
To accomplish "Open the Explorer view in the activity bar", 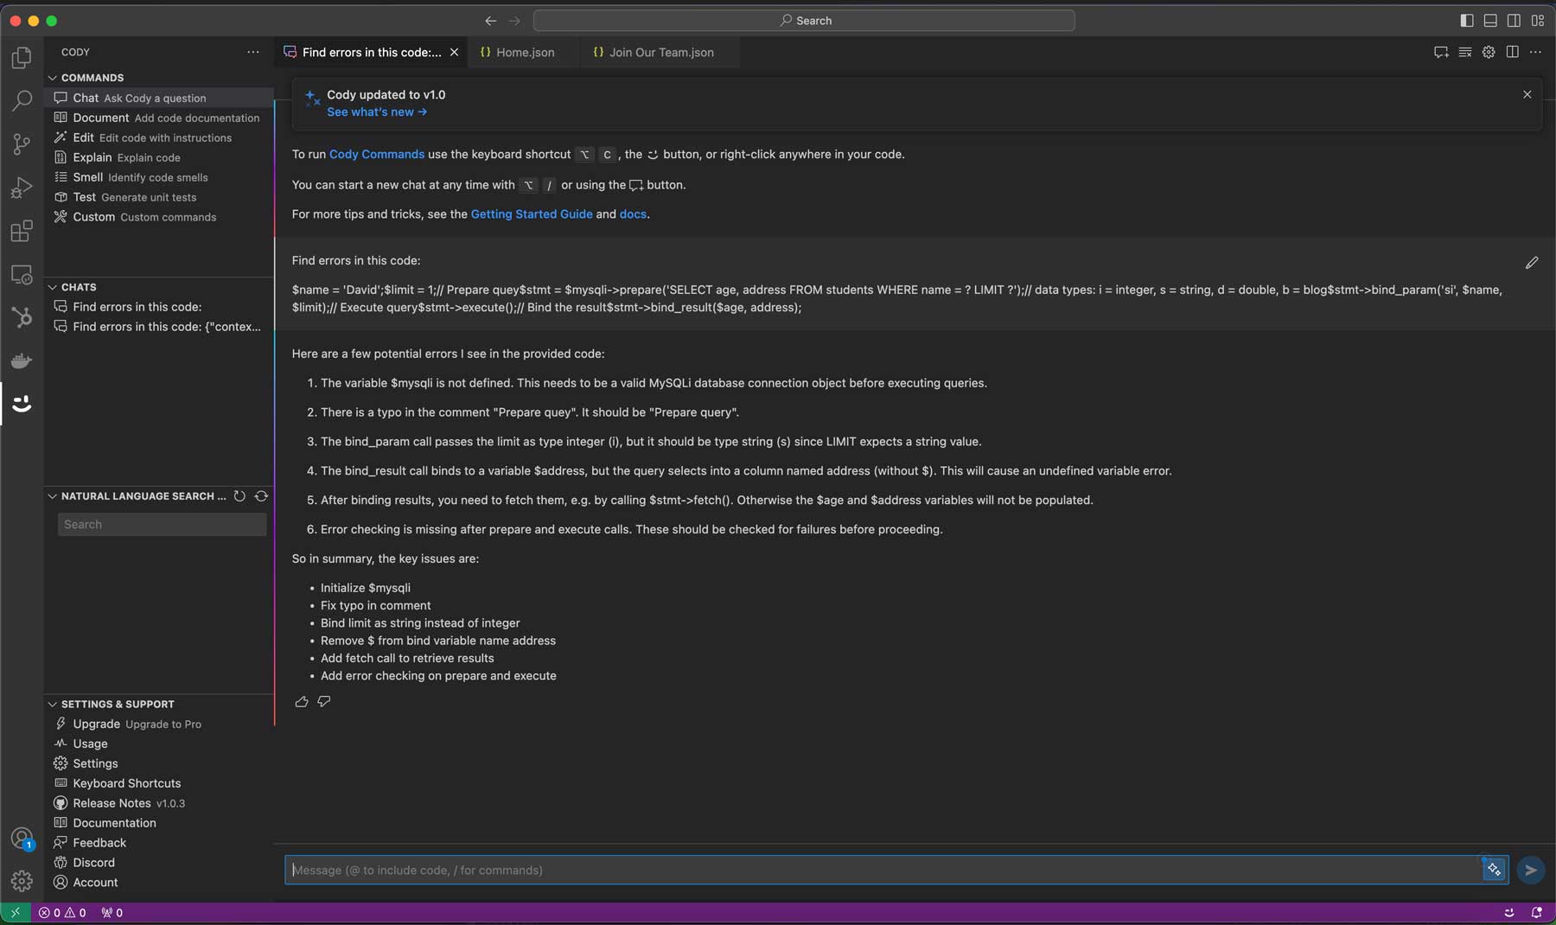I will click(x=22, y=57).
